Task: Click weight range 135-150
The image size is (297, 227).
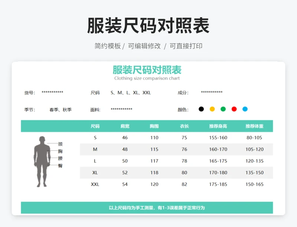Action: click(255, 173)
